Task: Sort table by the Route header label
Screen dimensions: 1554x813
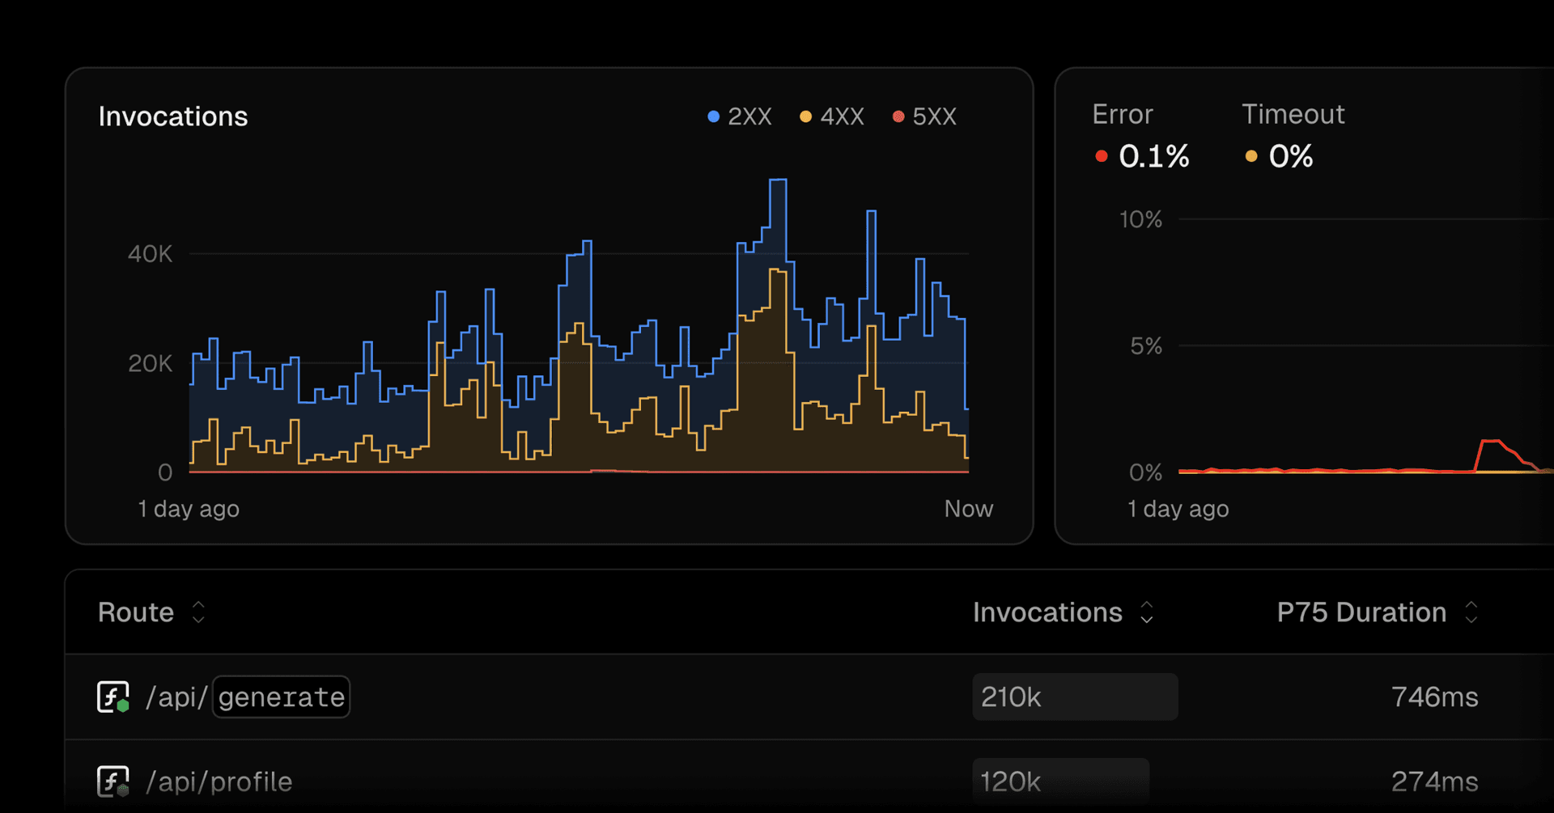Action: pyautogui.click(x=136, y=612)
